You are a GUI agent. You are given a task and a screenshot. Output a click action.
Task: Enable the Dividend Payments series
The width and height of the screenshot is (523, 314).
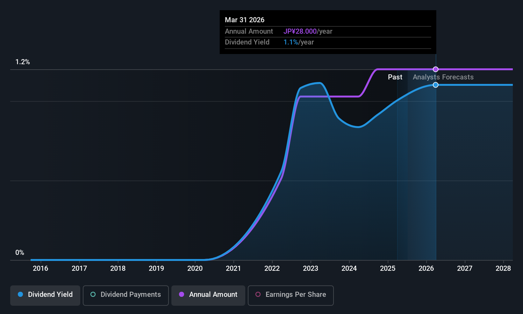click(126, 295)
